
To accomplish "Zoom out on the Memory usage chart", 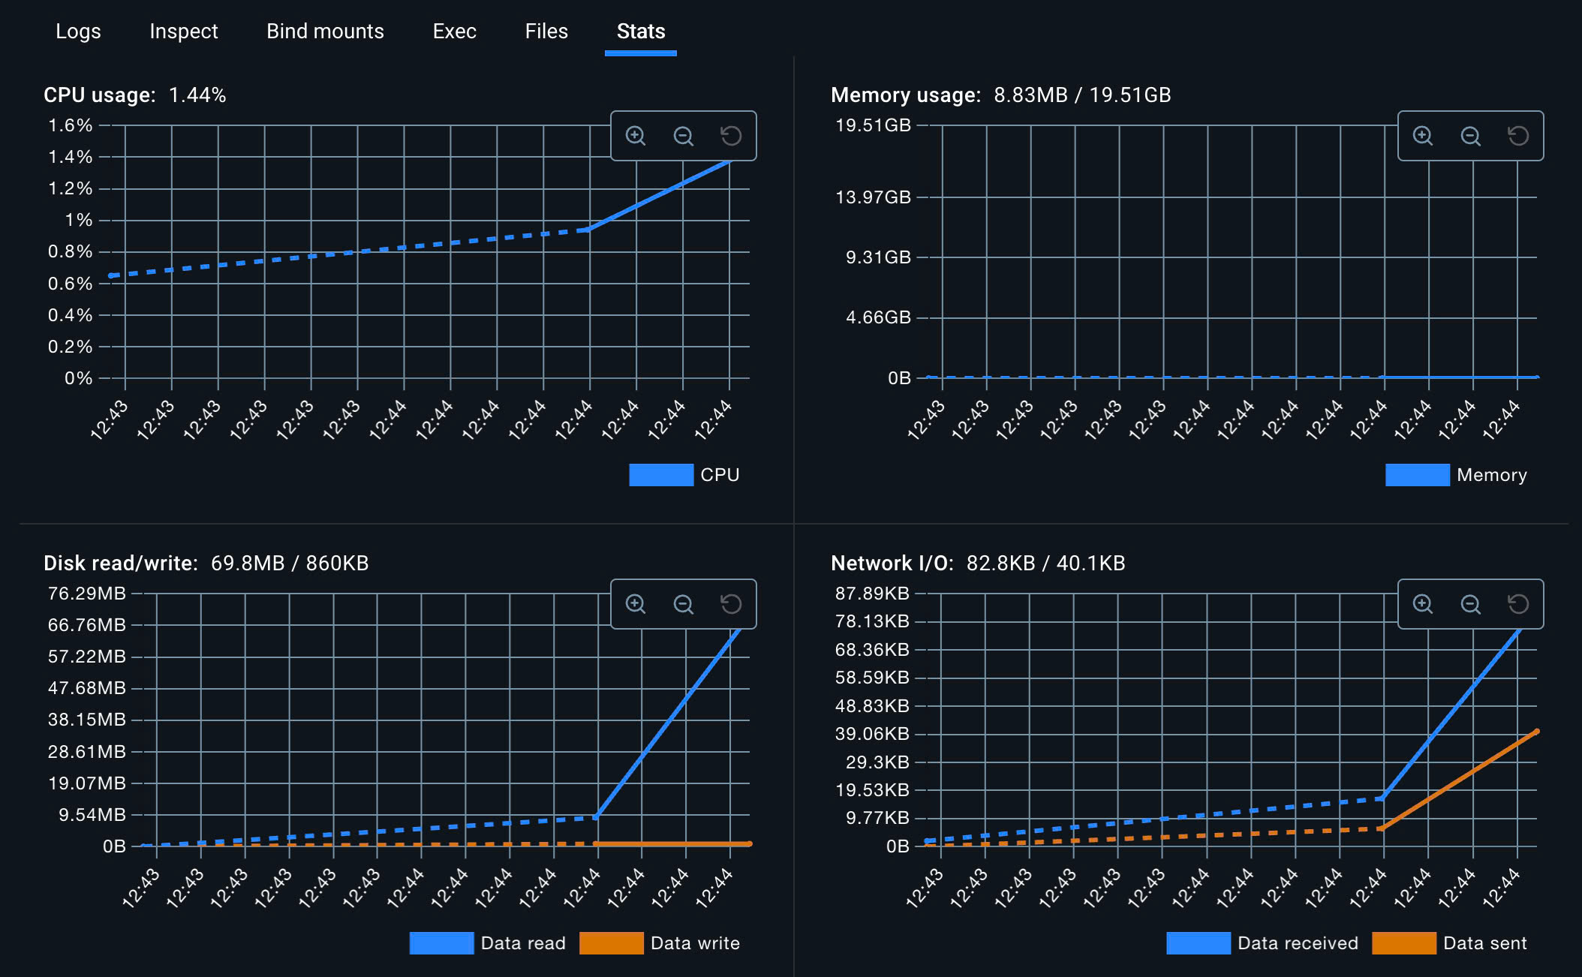I will (x=1471, y=136).
